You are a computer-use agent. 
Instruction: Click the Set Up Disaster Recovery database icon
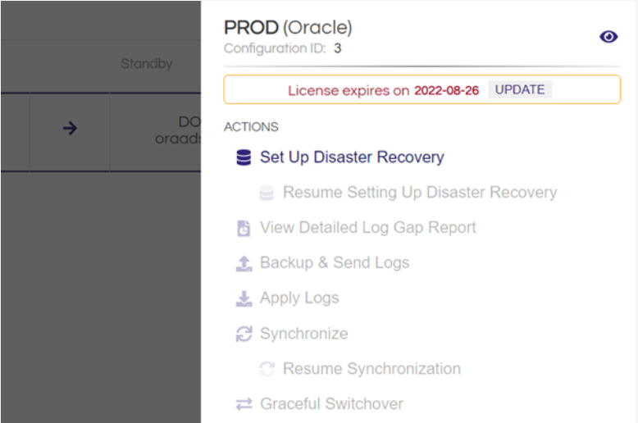tap(244, 157)
